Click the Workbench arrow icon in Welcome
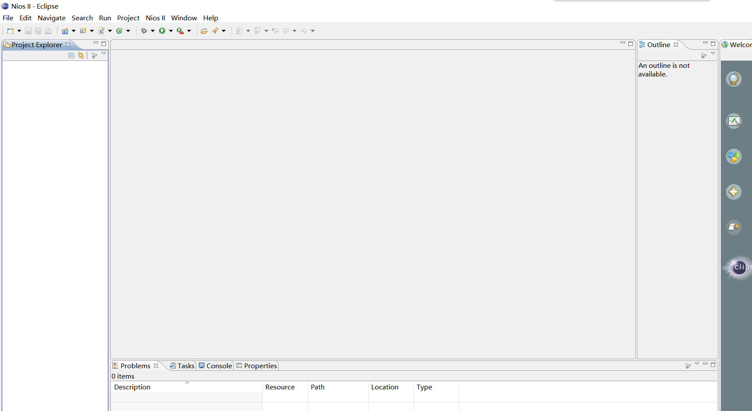Screen dimensions: 752x411 pyautogui.click(x=734, y=227)
